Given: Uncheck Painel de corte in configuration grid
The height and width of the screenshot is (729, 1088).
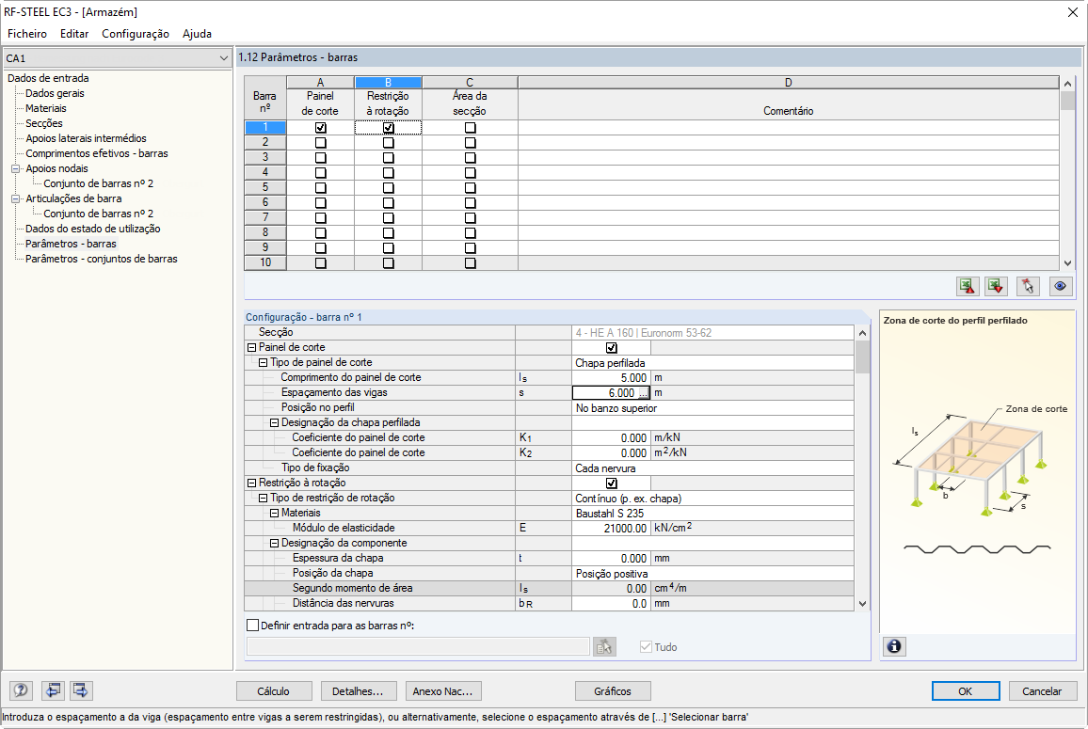Looking at the screenshot, I should click(x=612, y=347).
